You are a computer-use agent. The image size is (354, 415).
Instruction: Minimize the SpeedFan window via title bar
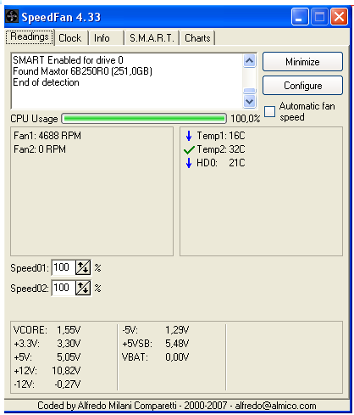(300, 17)
